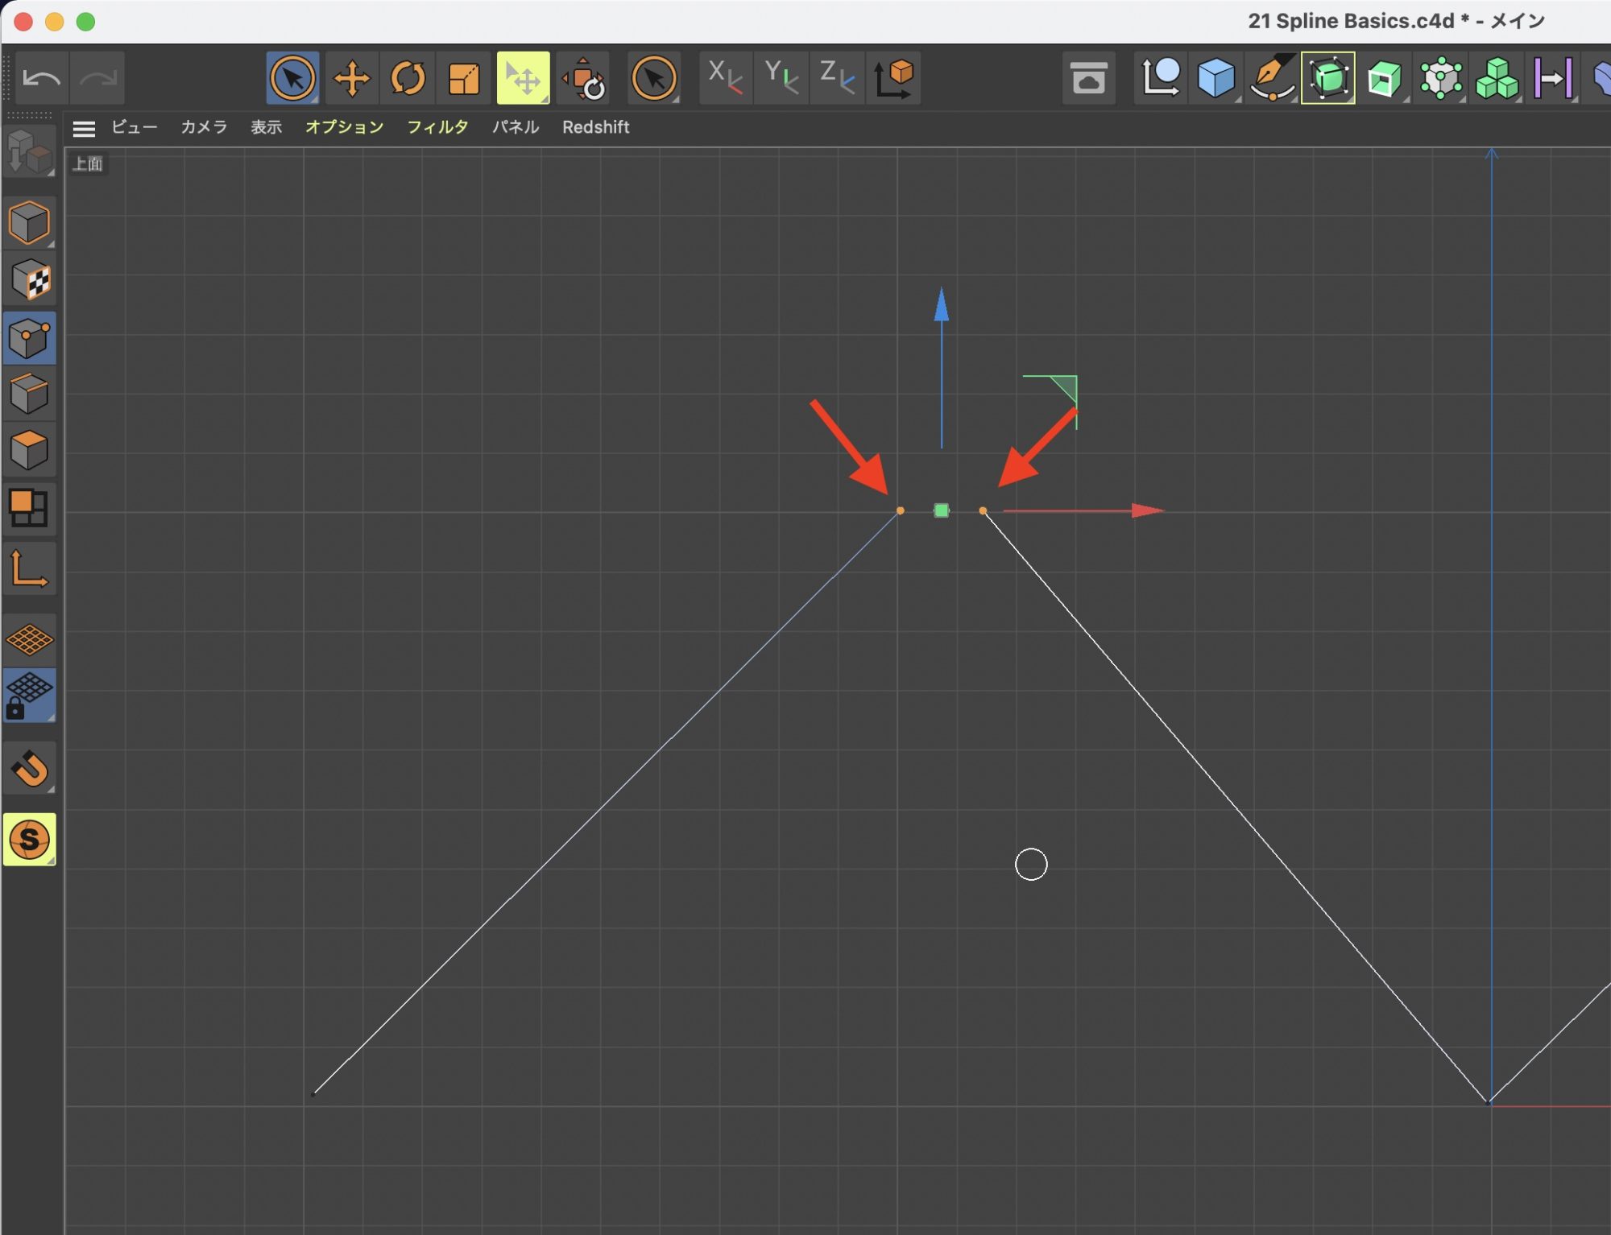Screen dimensions: 1611x1235
Task: Select the Move tool
Action: (352, 79)
